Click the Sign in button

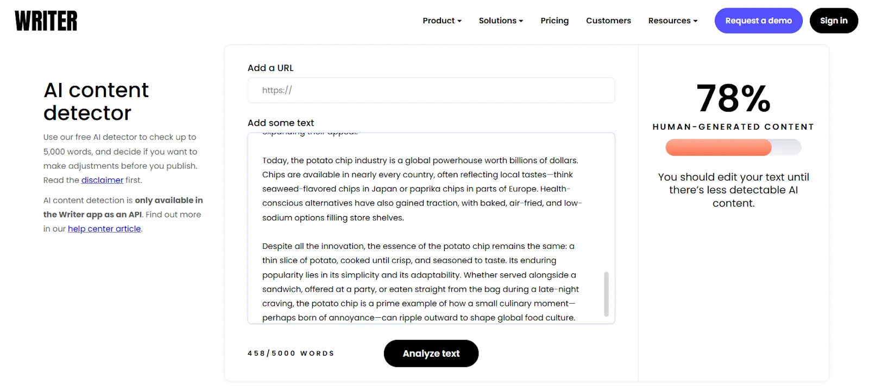[x=834, y=21]
